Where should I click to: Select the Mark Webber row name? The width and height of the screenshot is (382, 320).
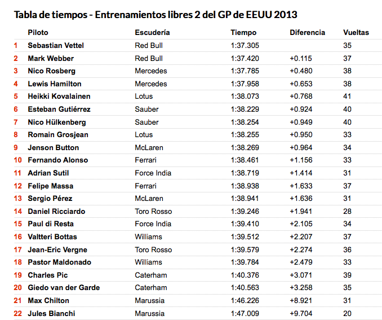tap(51, 58)
